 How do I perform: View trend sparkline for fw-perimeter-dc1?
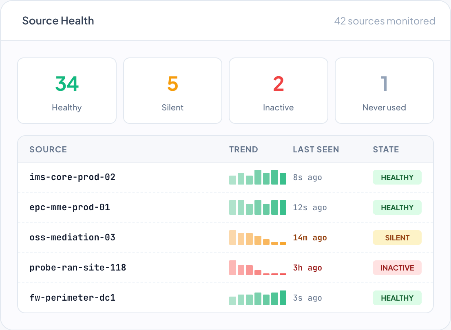point(258,298)
